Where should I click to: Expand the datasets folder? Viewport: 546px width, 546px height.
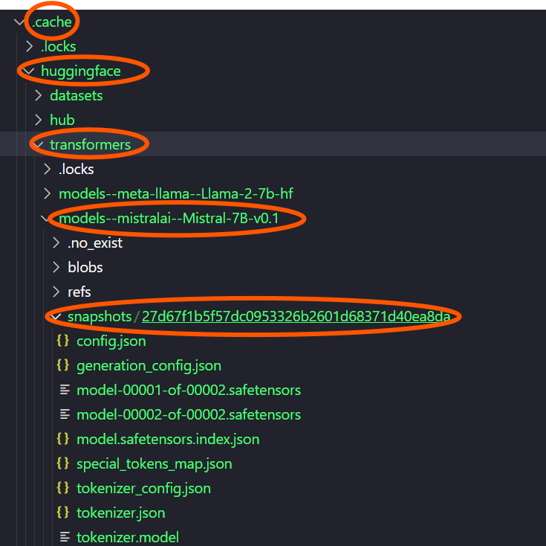pos(39,96)
